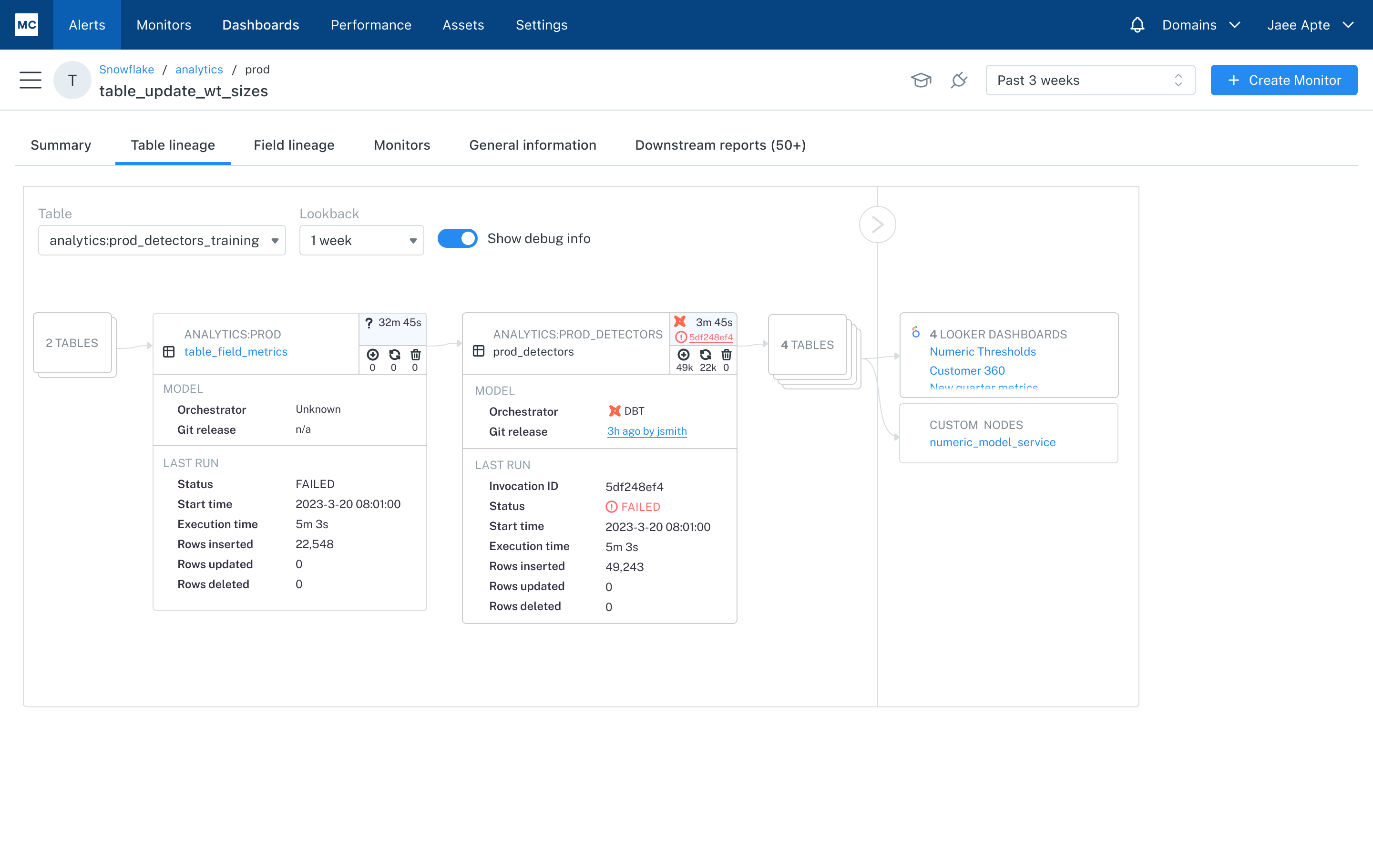Expand the Jaee Apte user menu
Screen dimensions: 1373x858
1311,25
